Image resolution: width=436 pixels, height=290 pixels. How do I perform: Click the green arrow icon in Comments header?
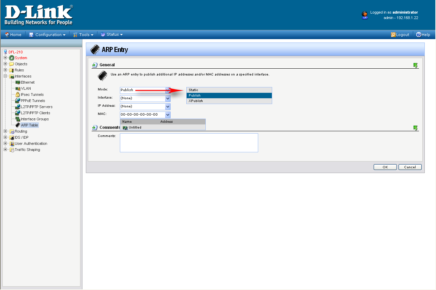[x=415, y=128]
